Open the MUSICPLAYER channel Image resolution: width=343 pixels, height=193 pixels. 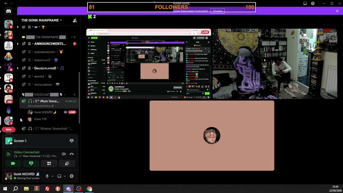(48, 68)
